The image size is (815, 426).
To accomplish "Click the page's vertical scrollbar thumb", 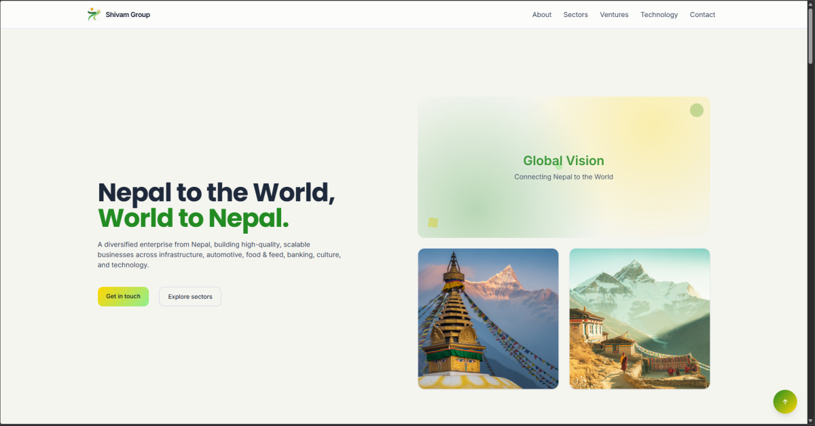I will coord(810,37).
